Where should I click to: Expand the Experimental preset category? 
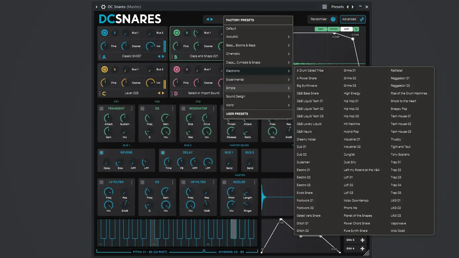pos(258,80)
